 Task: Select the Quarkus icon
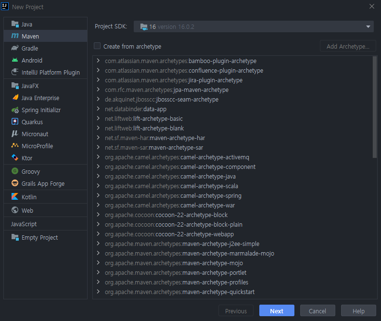click(x=15, y=121)
